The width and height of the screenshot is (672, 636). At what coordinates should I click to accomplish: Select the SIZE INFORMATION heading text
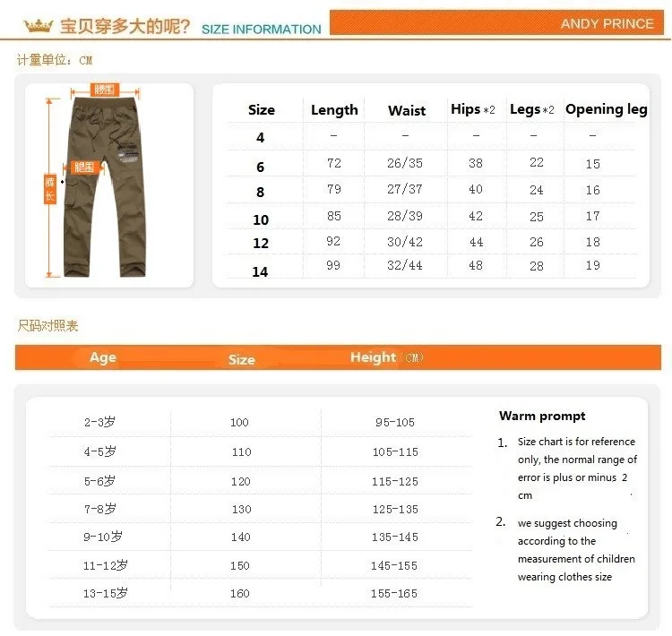tap(262, 30)
